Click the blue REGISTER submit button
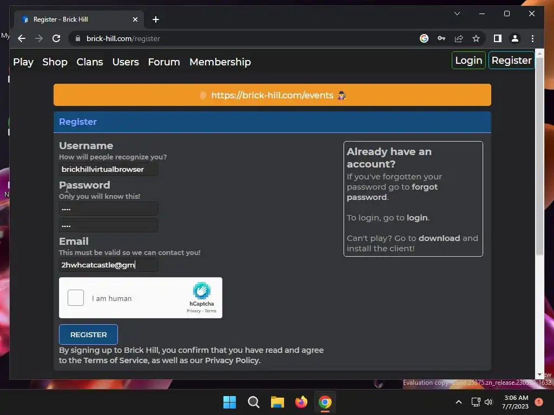554x415 pixels. pyautogui.click(x=88, y=334)
